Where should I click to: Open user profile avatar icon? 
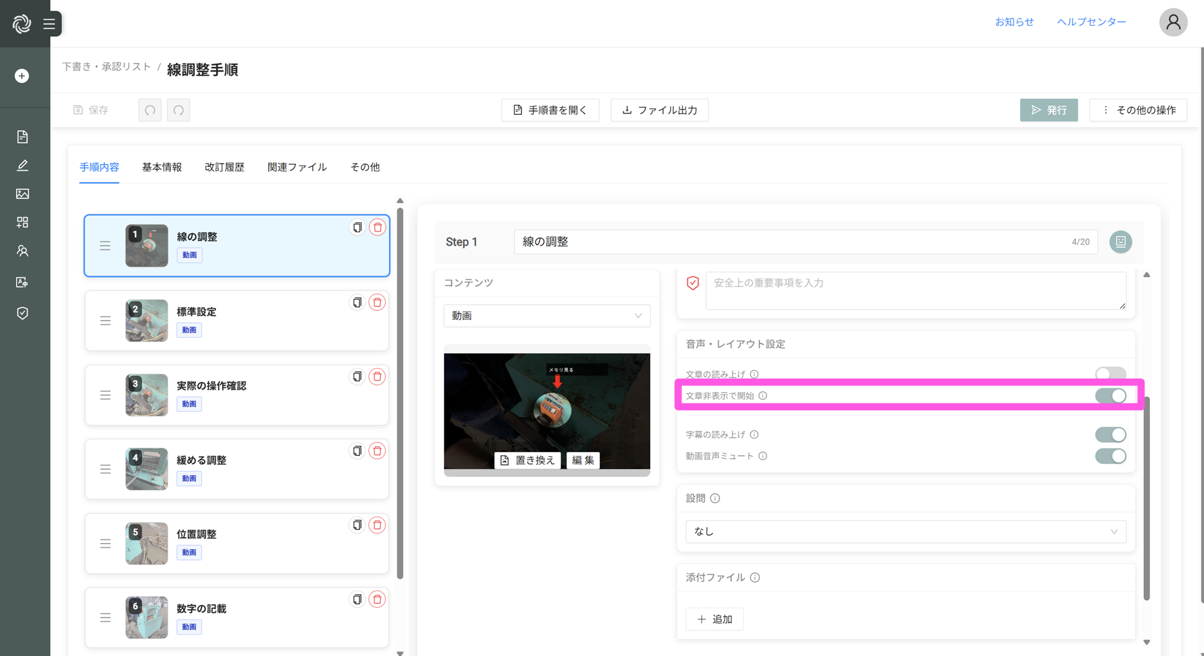click(x=1173, y=22)
